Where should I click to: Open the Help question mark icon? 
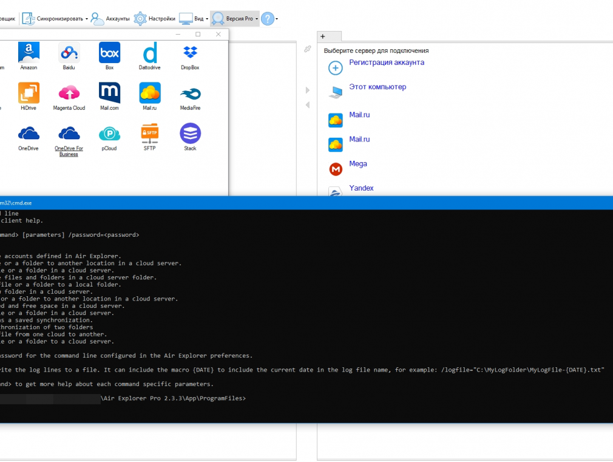click(268, 18)
